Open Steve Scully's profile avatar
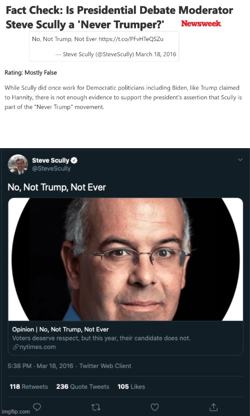The width and height of the screenshot is (250, 416). click(x=18, y=164)
